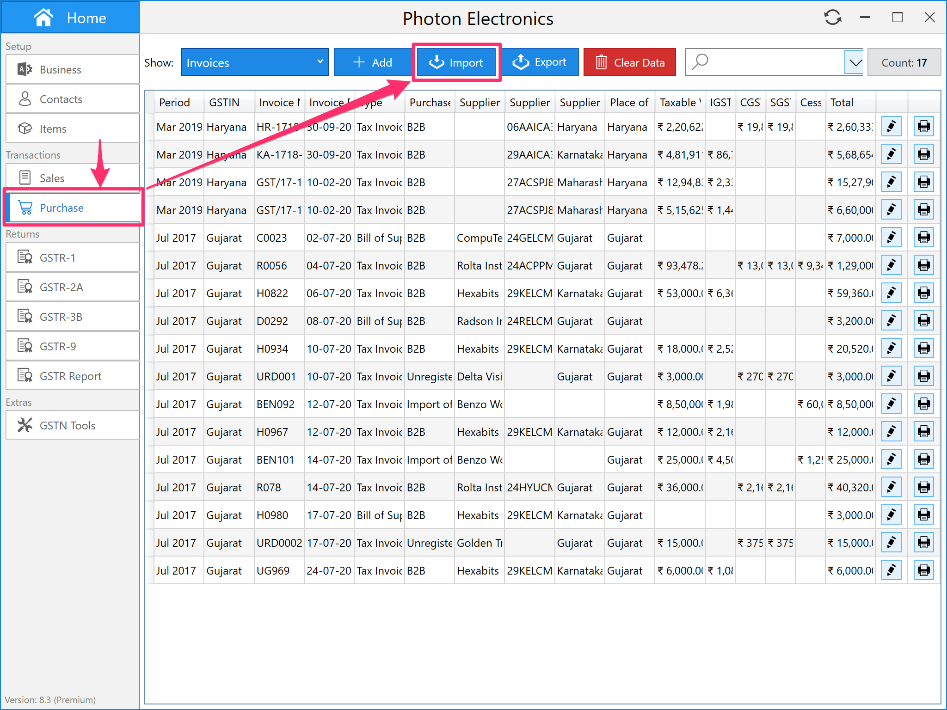Click the Add button
The image size is (947, 710).
[372, 62]
